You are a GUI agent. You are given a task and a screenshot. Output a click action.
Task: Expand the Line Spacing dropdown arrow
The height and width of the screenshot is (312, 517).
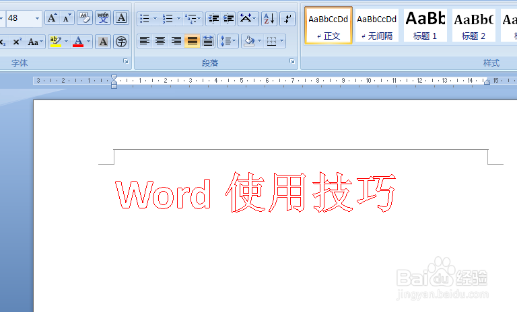pyautogui.click(x=235, y=41)
